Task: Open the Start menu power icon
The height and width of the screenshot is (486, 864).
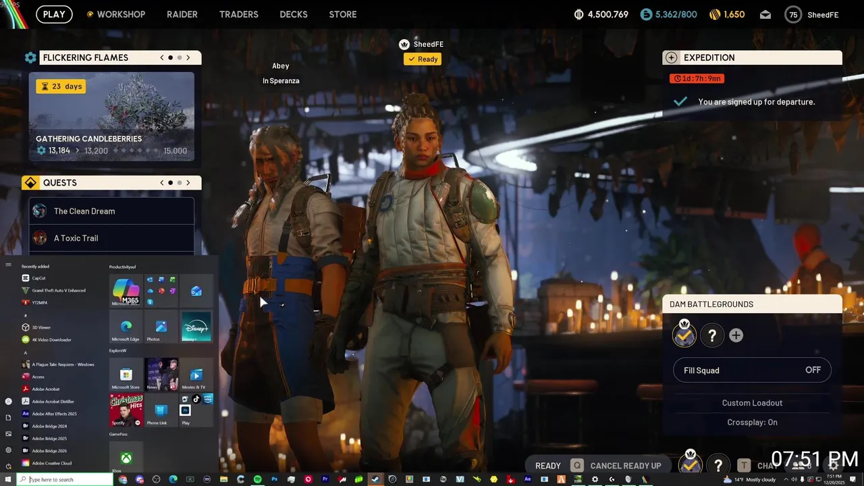Action: pos(8,466)
